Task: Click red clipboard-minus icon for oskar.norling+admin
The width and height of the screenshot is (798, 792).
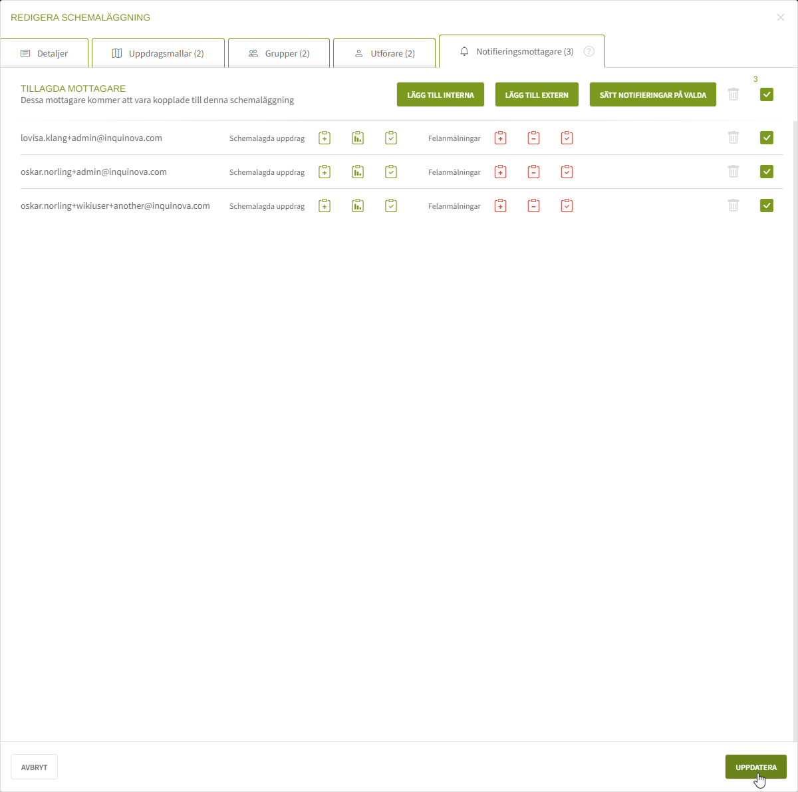Action: [533, 172]
